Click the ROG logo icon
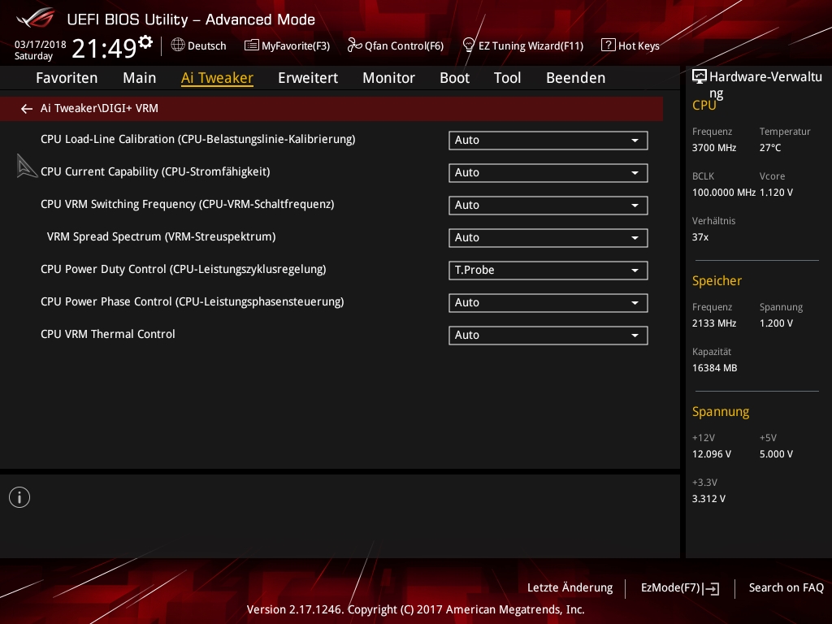 [36, 18]
